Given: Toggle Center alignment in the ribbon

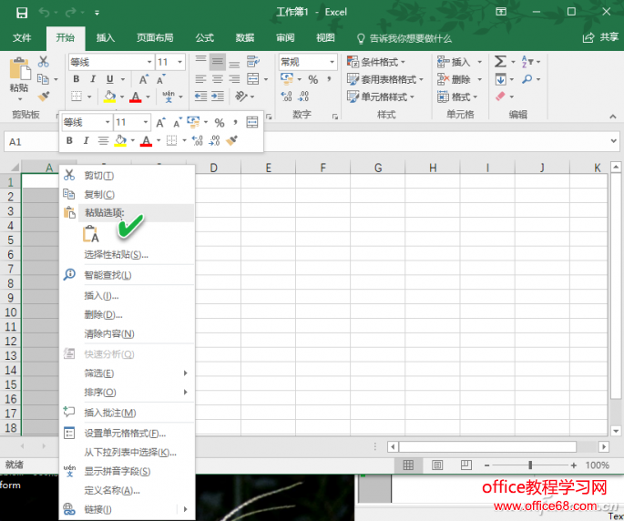Looking at the screenshot, I should tap(218, 79).
